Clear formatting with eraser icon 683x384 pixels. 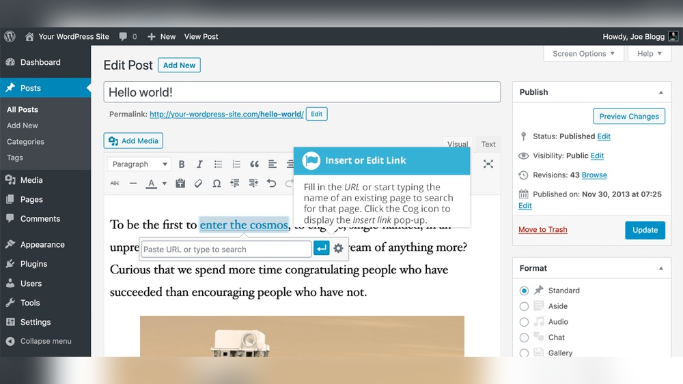[198, 183]
